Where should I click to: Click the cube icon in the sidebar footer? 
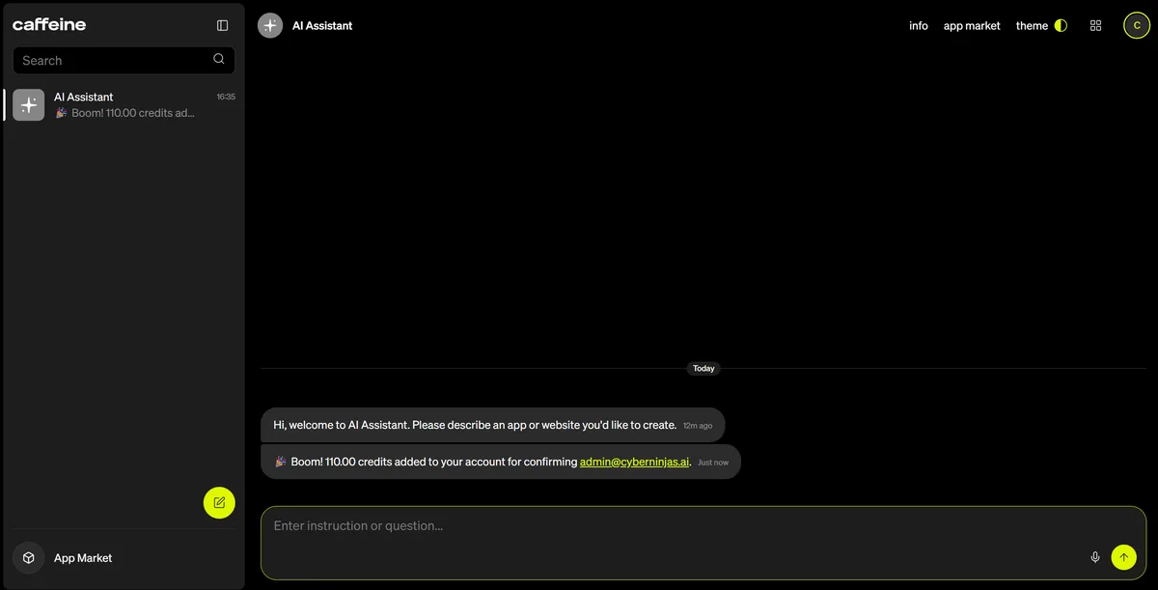pyautogui.click(x=29, y=558)
